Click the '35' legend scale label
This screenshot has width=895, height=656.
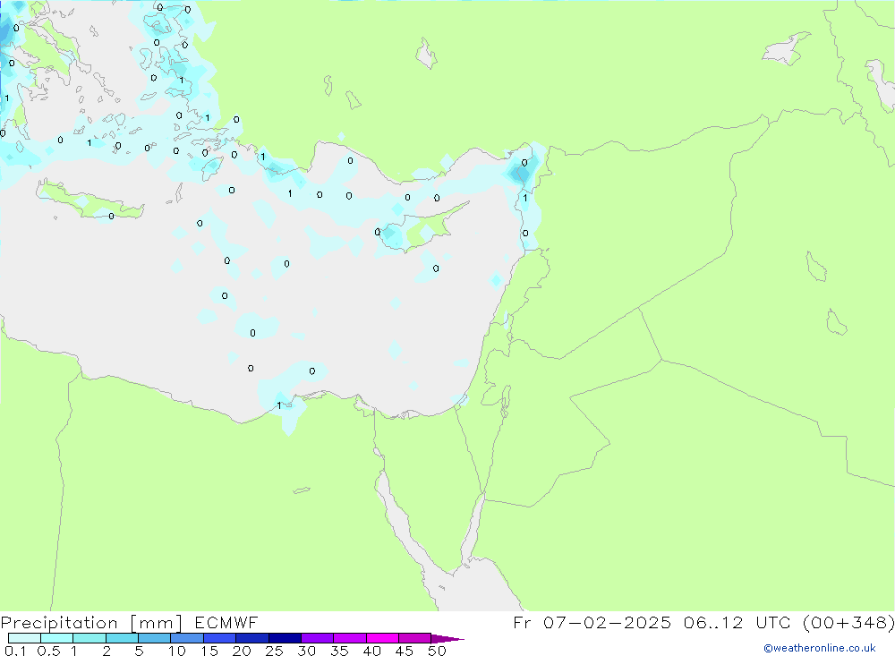coord(339,651)
